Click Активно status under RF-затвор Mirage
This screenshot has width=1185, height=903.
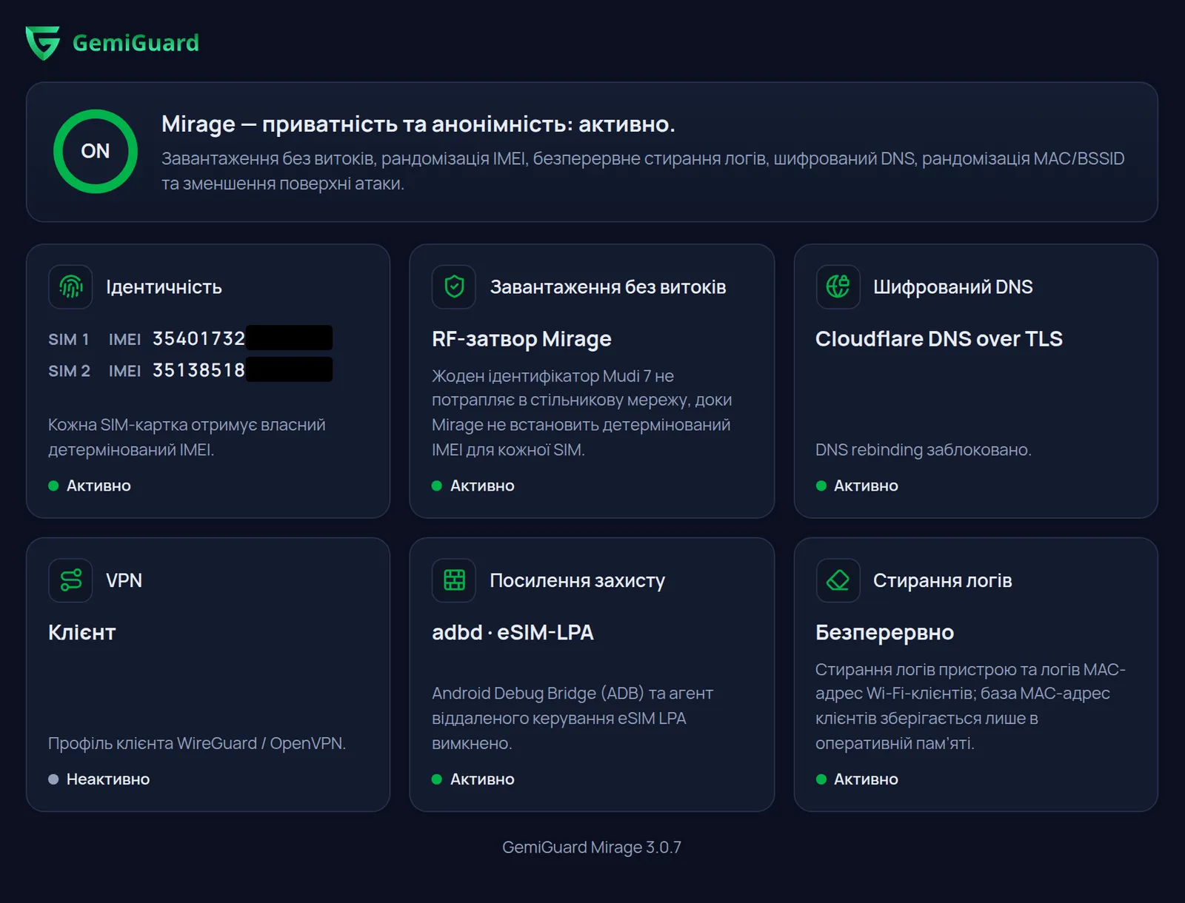click(473, 486)
